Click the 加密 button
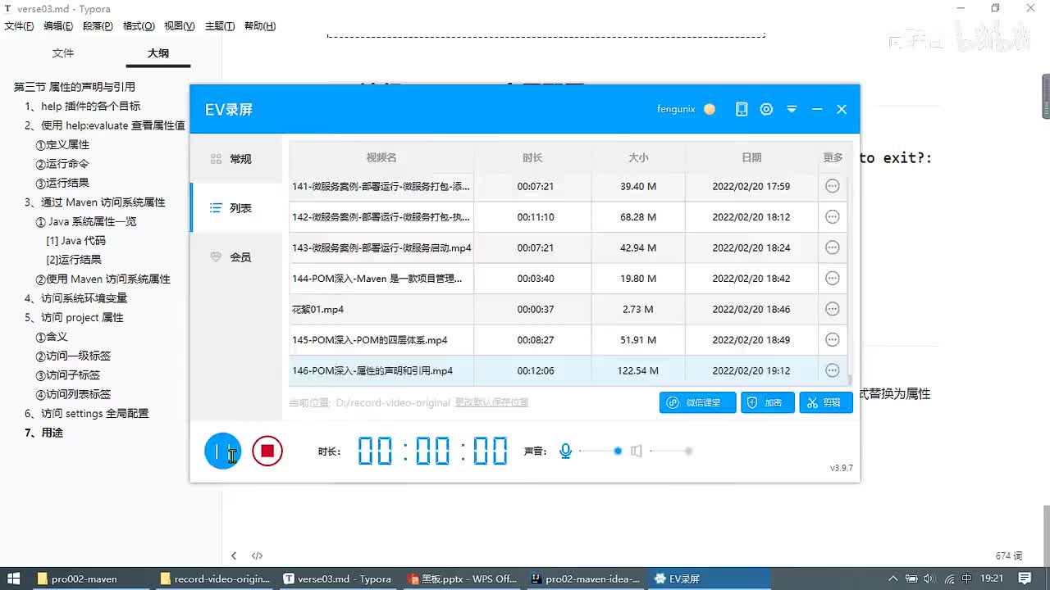Image resolution: width=1050 pixels, height=590 pixels. pyautogui.click(x=768, y=402)
